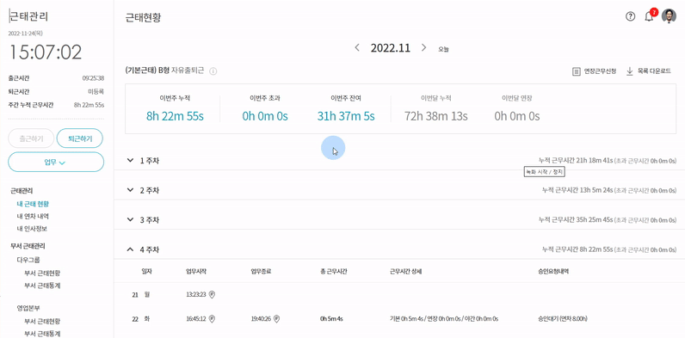
Task: Click the 목록 다운로드 download icon
Action: pos(630,71)
